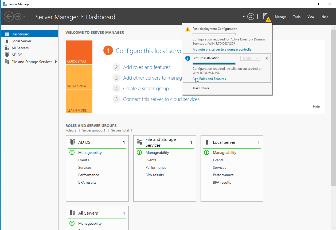Click the AD DS tile icon
The height and width of the screenshot is (230, 336).
[72, 142]
